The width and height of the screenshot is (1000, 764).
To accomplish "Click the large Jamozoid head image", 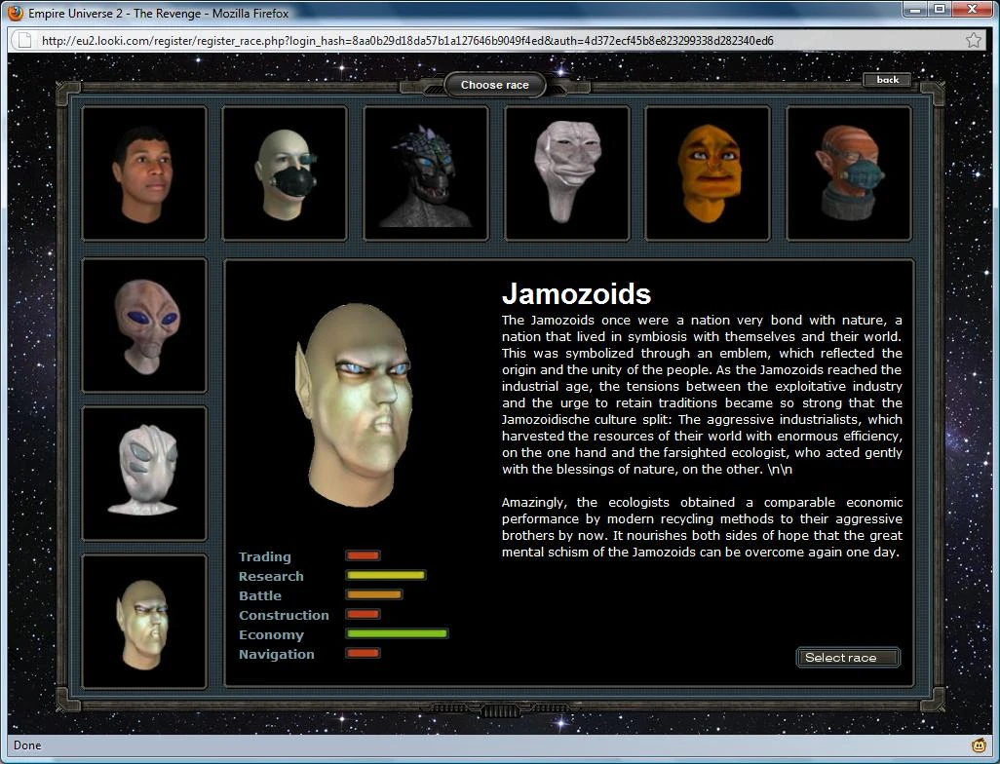I will point(354,405).
